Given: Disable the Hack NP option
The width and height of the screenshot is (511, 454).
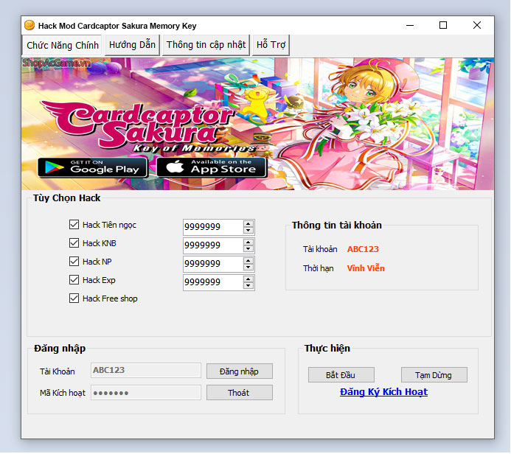Looking at the screenshot, I should 74,262.
